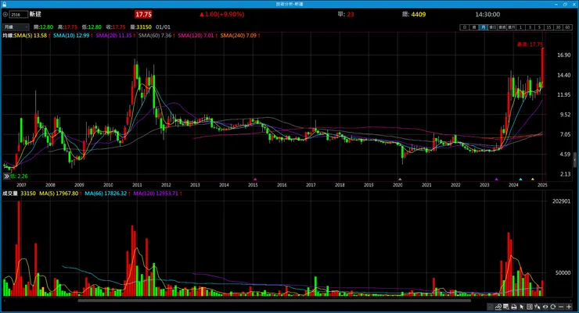Click the 低: 2.26 low price label

[19, 176]
